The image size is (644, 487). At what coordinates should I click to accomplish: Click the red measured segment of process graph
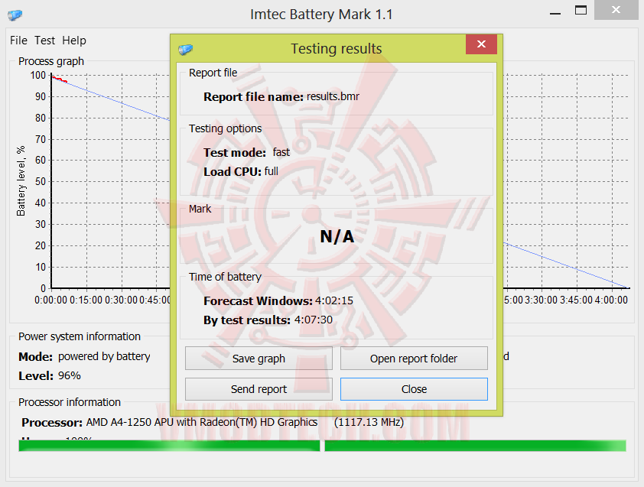(60, 80)
